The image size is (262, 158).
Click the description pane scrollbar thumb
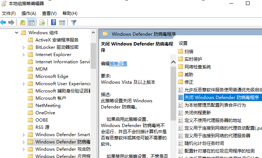pyautogui.click(x=173, y=93)
